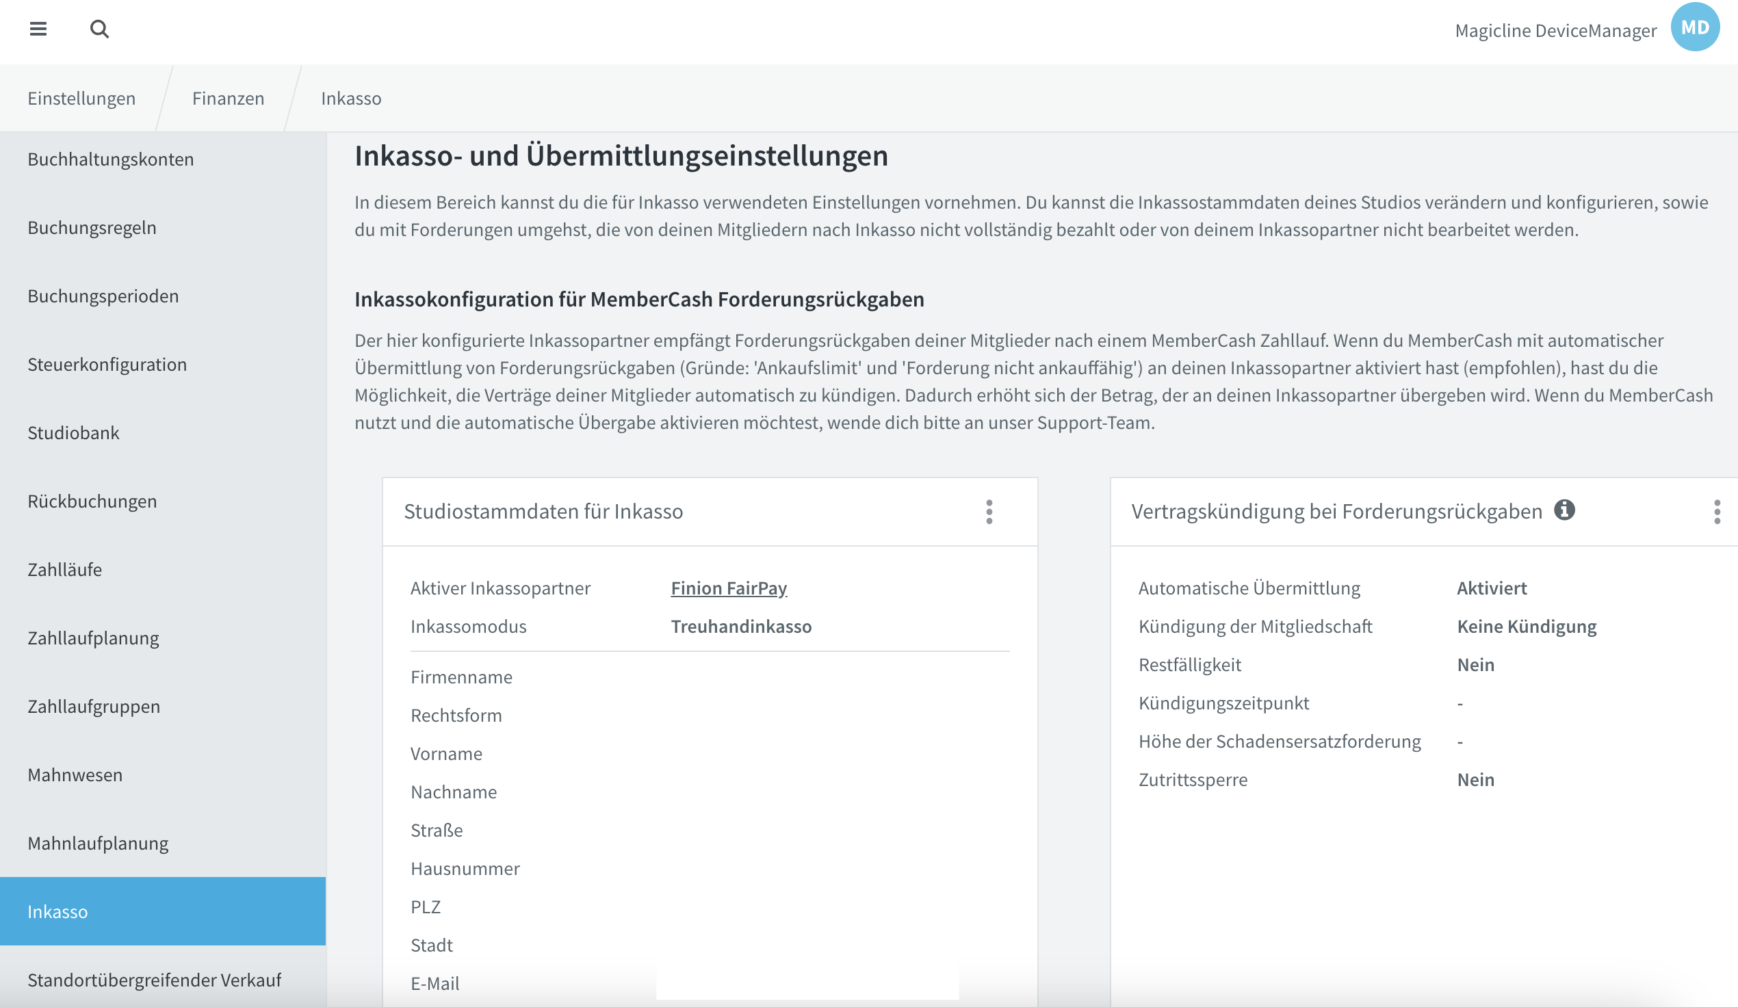Open the MD user avatar
1738x1007 pixels.
pos(1694,27)
